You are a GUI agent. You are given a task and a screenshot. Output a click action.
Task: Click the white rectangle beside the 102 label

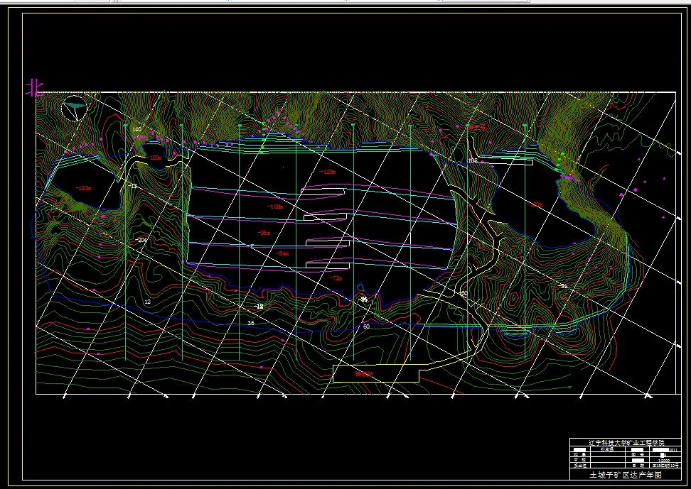click(507, 162)
